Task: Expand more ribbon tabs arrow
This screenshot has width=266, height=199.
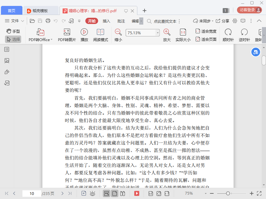Action: 141,21
